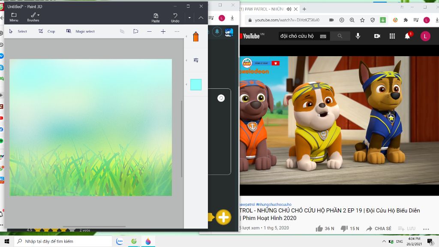439x247 pixels.
Task: Open the media control playlist icon in right browser
Action: point(416,20)
